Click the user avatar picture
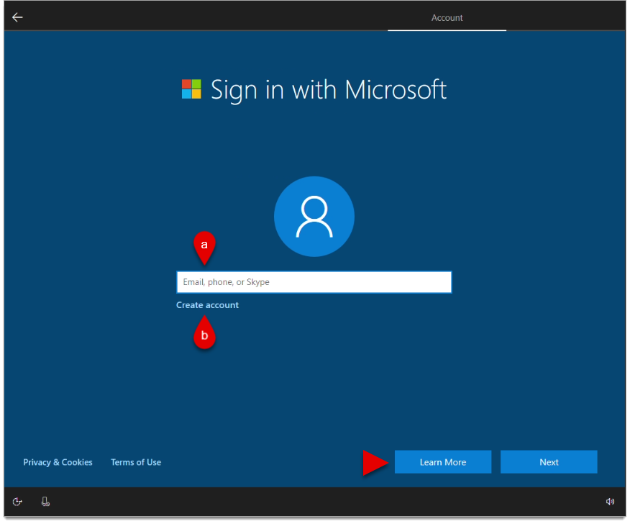The image size is (630, 524). (314, 217)
